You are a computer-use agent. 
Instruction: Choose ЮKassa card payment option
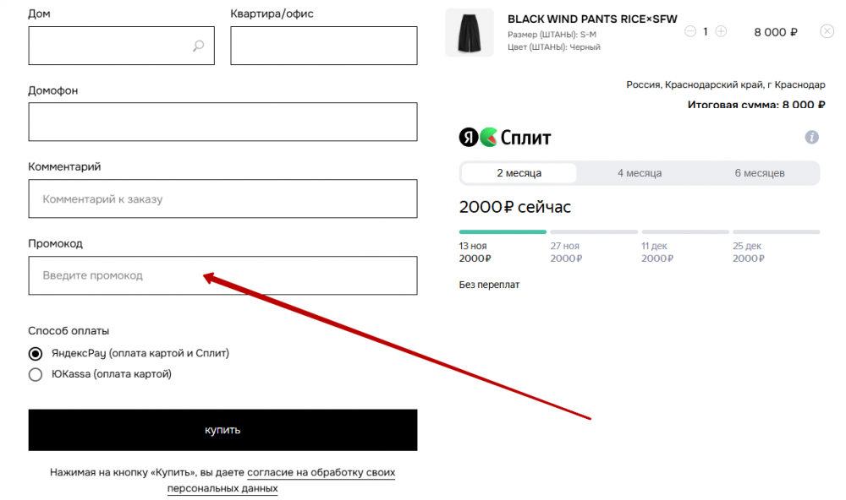coord(36,374)
